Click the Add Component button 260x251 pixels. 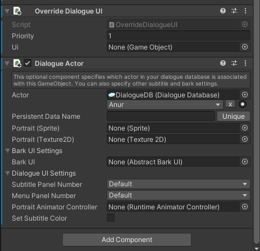pyautogui.click(x=127, y=240)
